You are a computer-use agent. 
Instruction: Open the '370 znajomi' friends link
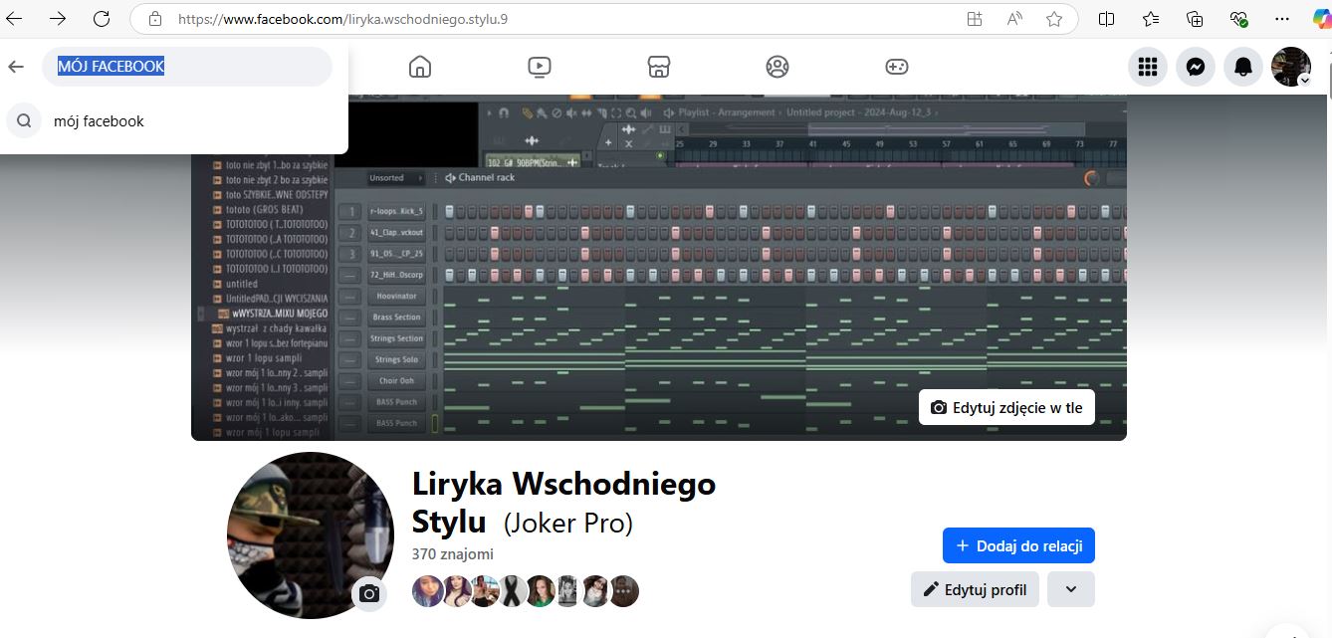click(x=452, y=554)
